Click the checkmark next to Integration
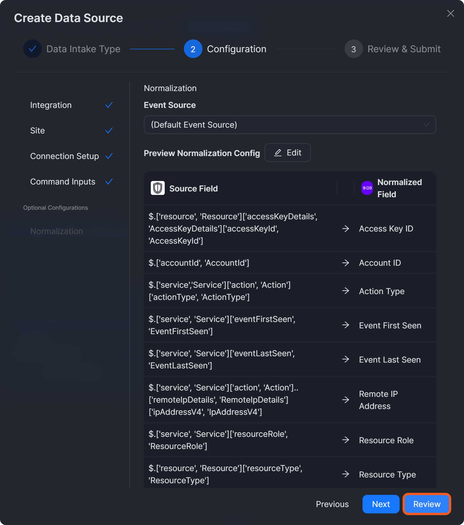The image size is (464, 525). 109,105
